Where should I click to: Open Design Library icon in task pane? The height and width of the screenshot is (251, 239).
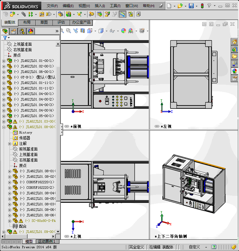(x=234, y=49)
